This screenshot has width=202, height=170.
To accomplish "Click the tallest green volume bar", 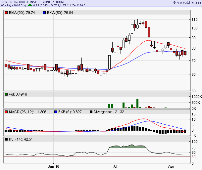I will click(137, 104).
